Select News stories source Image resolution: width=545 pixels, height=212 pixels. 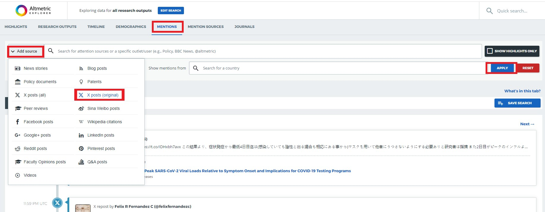coord(35,68)
